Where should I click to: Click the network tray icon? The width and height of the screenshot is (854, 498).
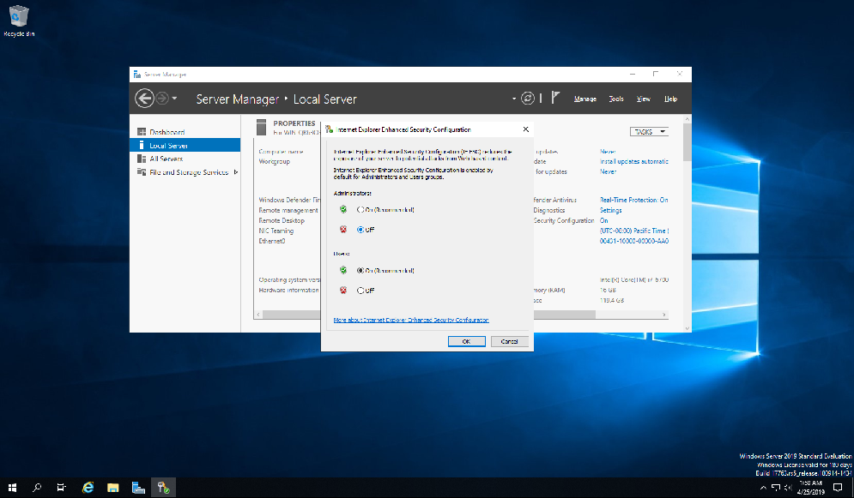point(776,488)
